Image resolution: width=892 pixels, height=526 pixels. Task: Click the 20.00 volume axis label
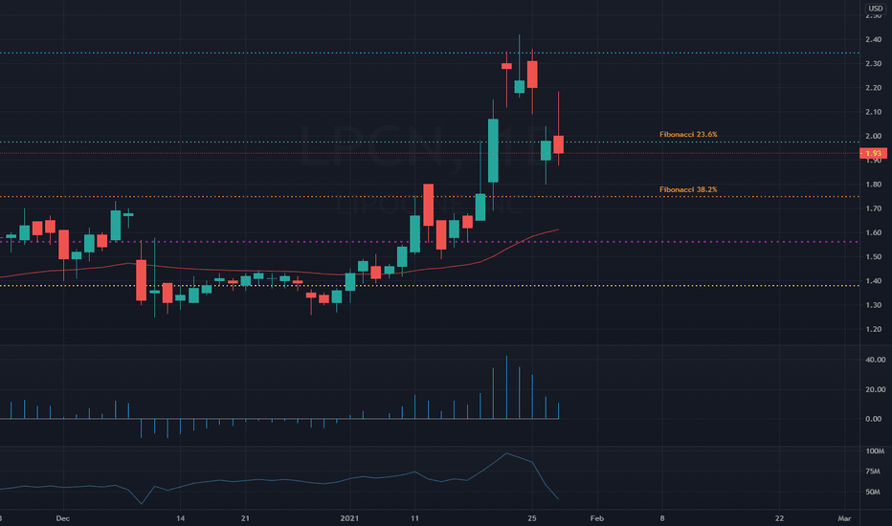[875, 390]
